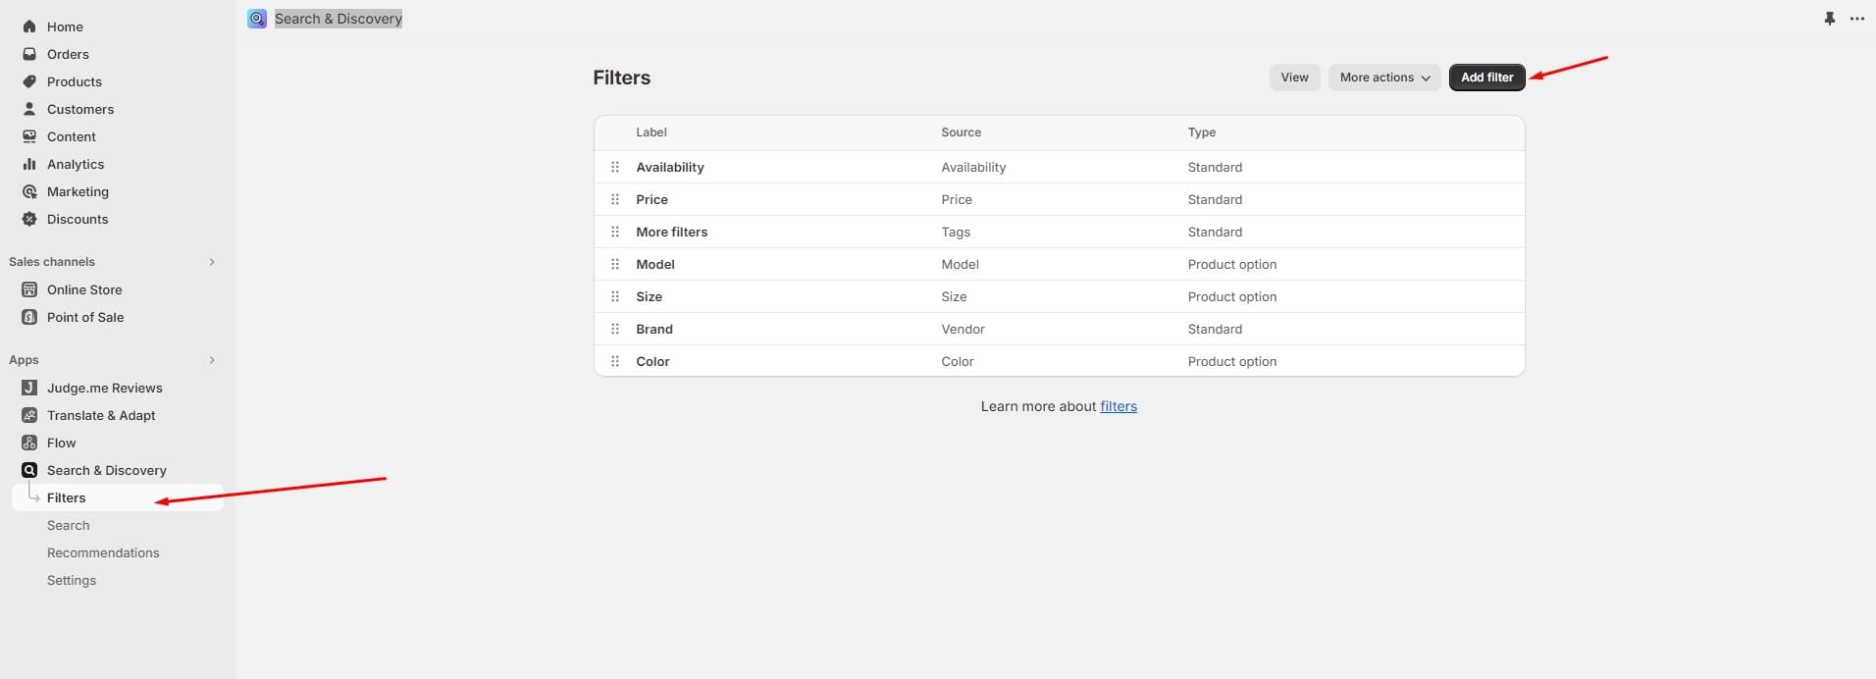
Task: Click the Products tag icon
Action: (29, 81)
